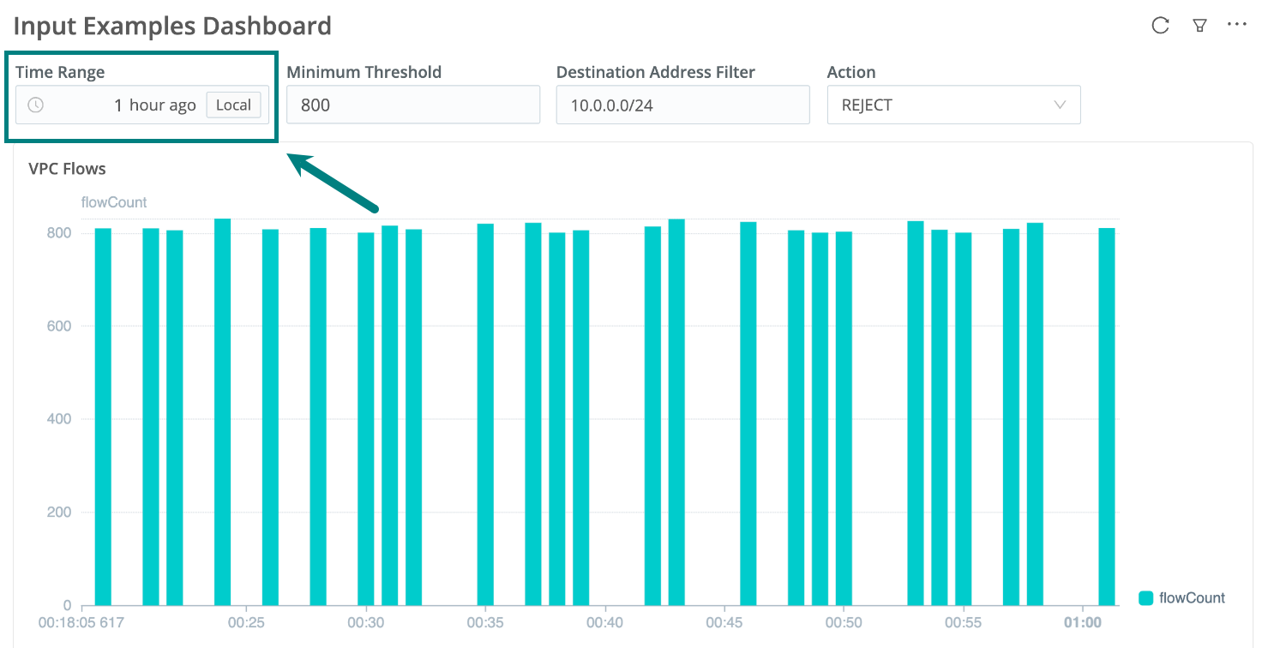Screen dimensions: 1268x648
Task: Expand the Action dropdown arrow
Action: point(1060,105)
